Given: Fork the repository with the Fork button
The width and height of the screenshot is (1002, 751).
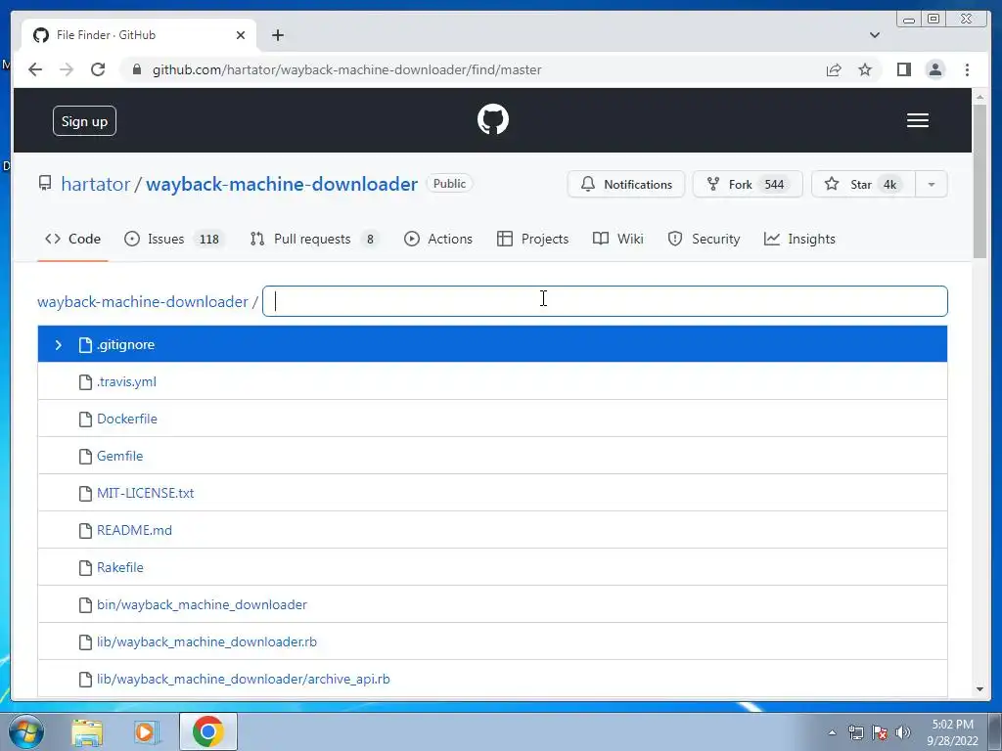Looking at the screenshot, I should [747, 184].
